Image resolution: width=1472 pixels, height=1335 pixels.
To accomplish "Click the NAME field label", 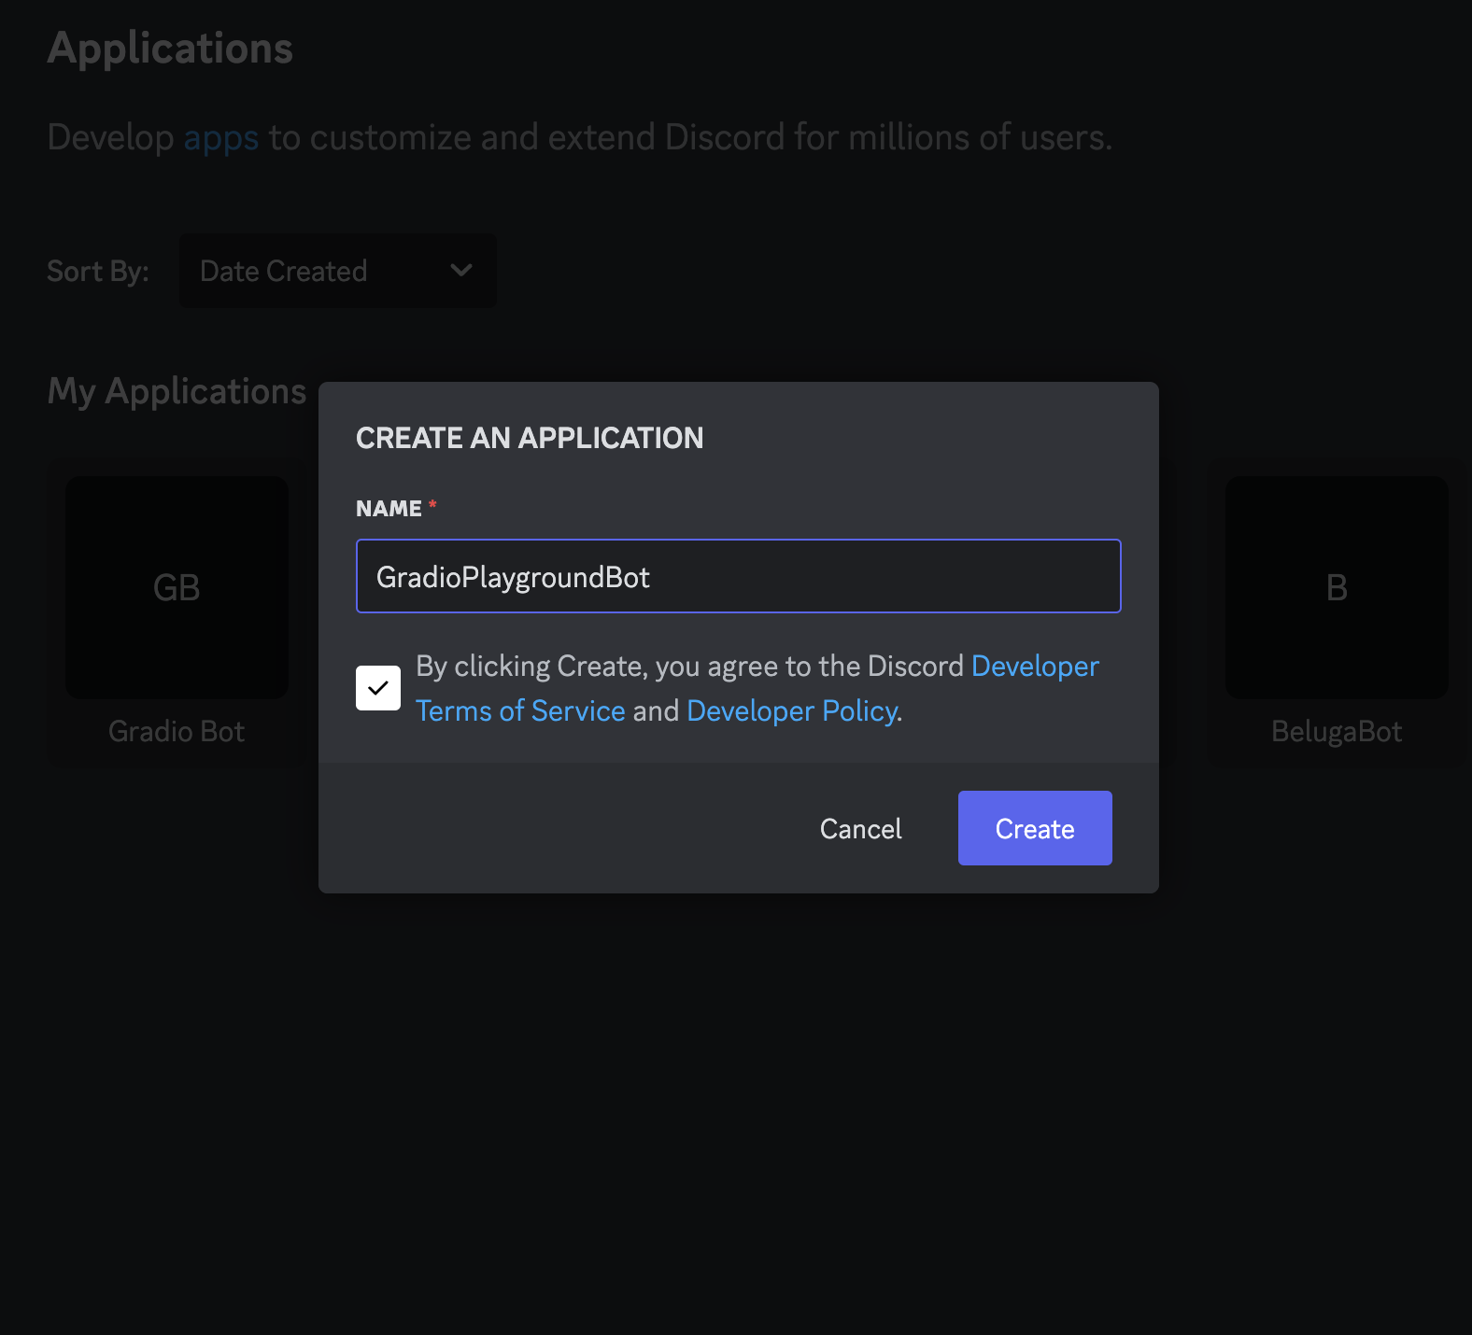I will [389, 509].
